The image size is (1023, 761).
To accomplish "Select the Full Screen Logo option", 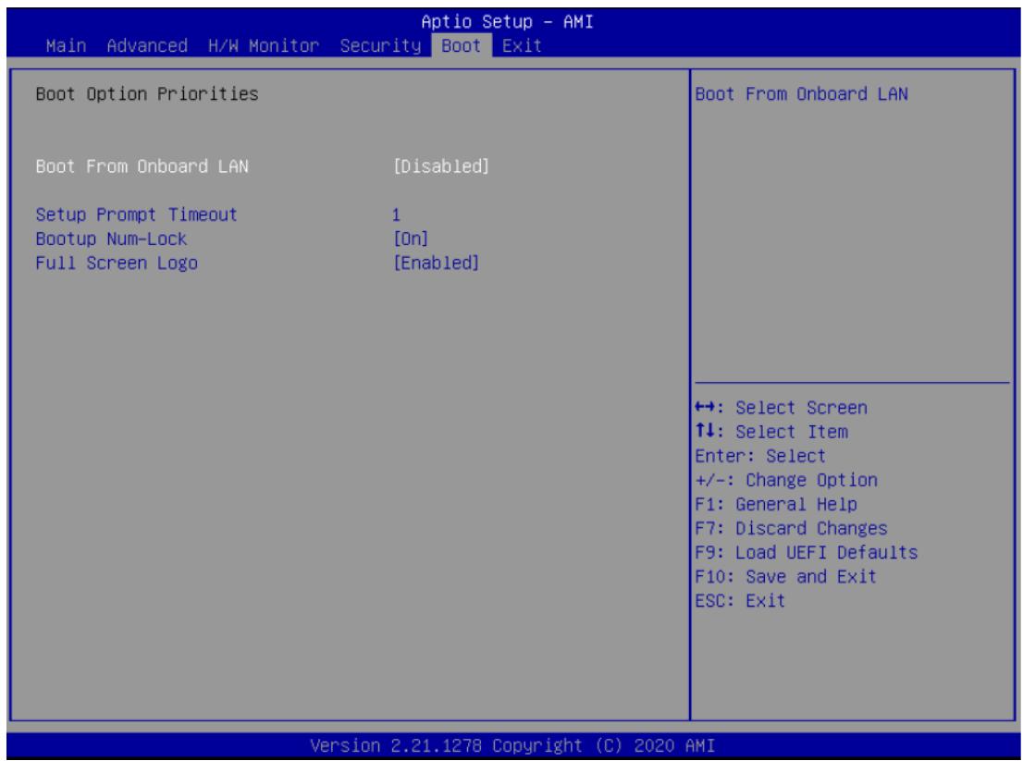I will coord(117,264).
